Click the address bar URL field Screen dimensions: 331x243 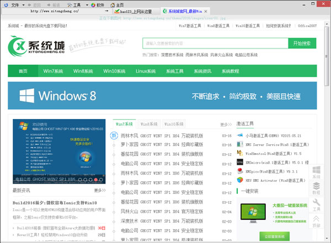click(55, 11)
